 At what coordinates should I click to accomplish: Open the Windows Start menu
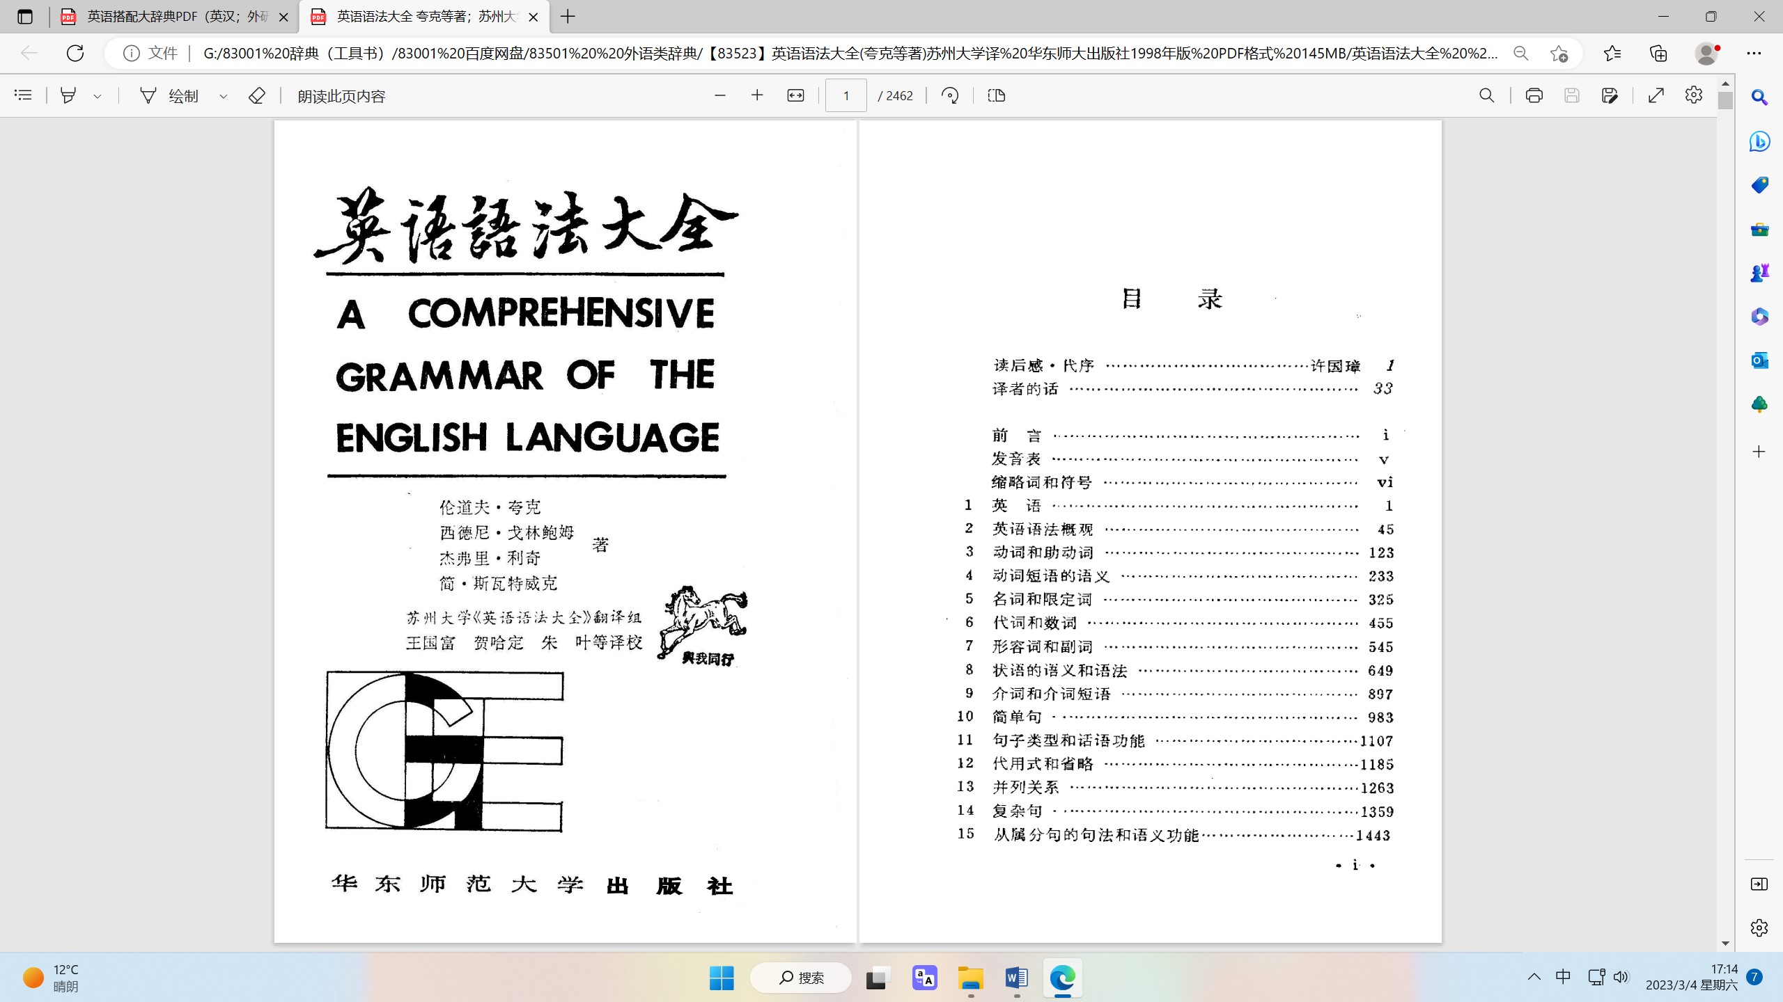coord(722,978)
